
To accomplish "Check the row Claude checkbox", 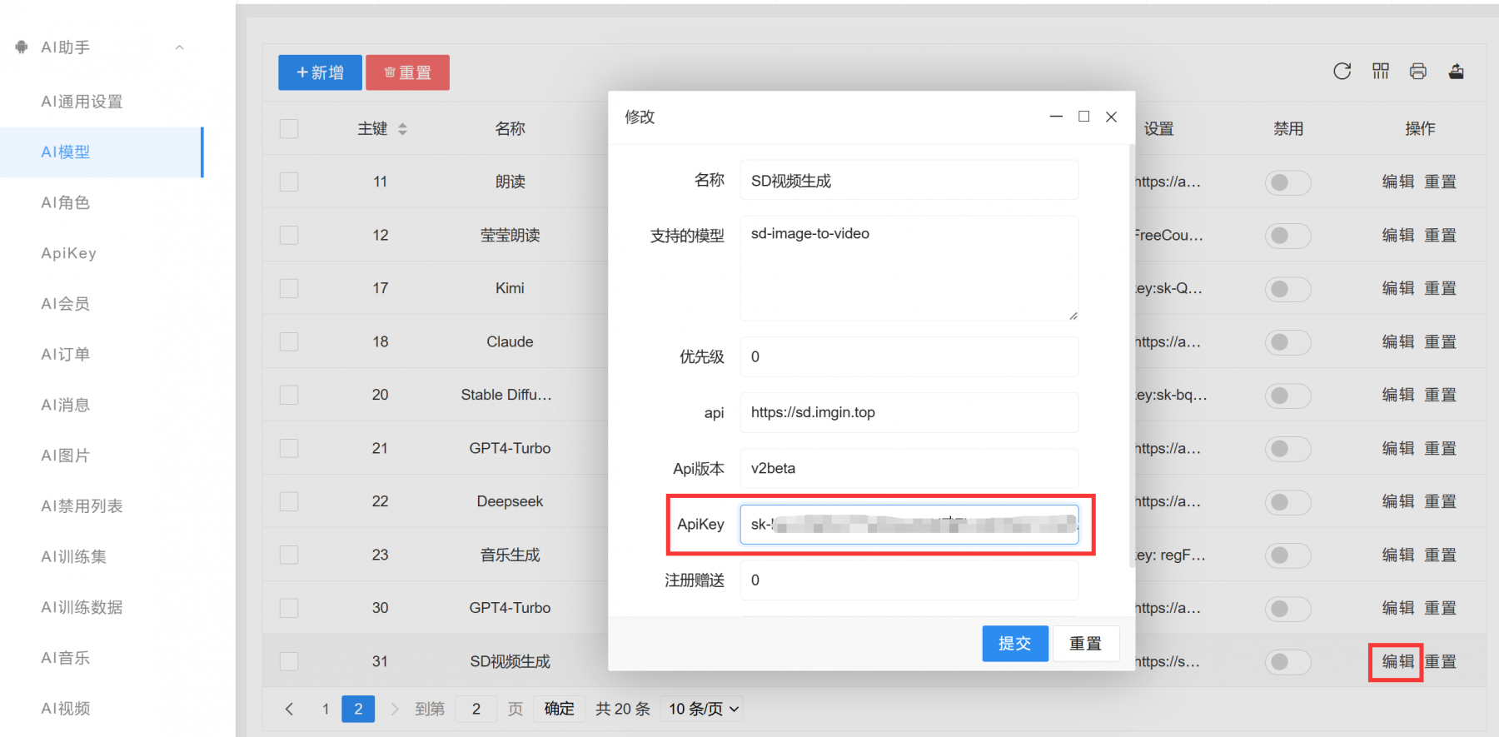I will 289,341.
